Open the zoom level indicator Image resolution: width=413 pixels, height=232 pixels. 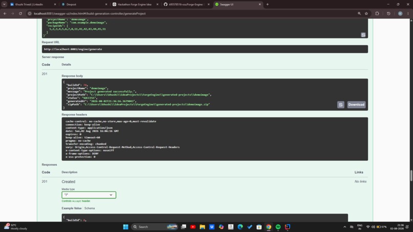(x=359, y=13)
